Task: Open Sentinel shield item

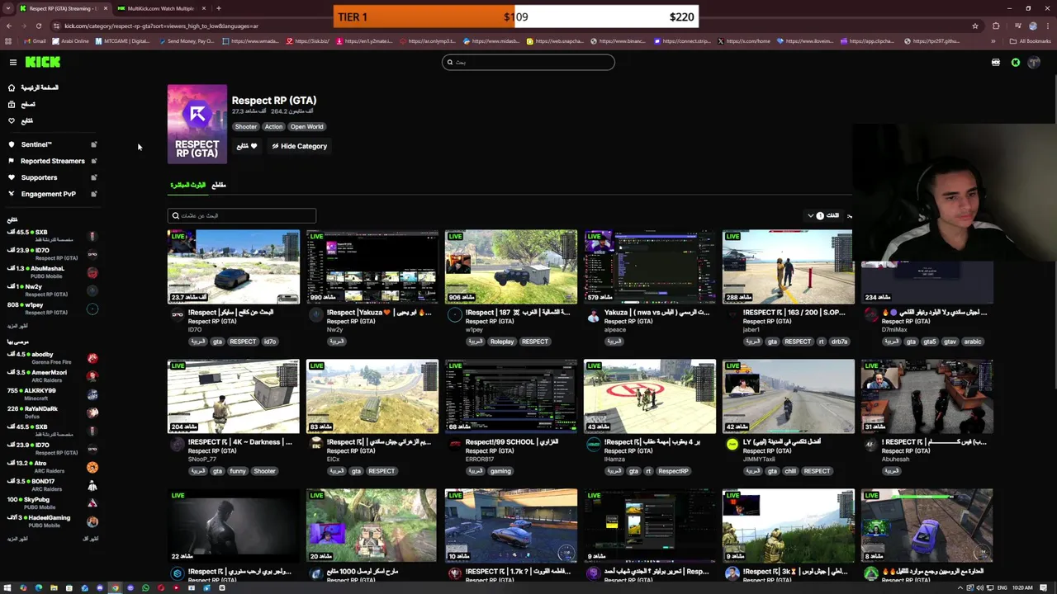Action: click(36, 144)
